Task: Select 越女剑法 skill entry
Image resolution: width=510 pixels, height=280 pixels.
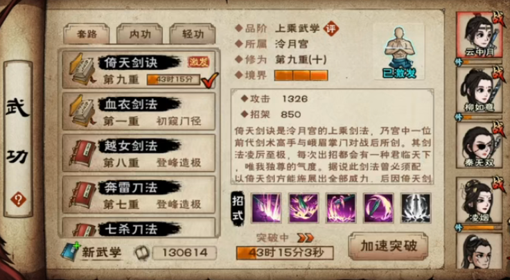Action: coord(139,153)
